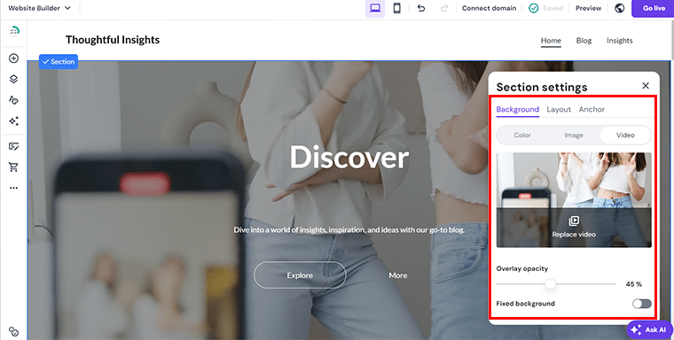674x340 pixels.
Task: Toggle the Fixed background switch
Action: coord(642,304)
